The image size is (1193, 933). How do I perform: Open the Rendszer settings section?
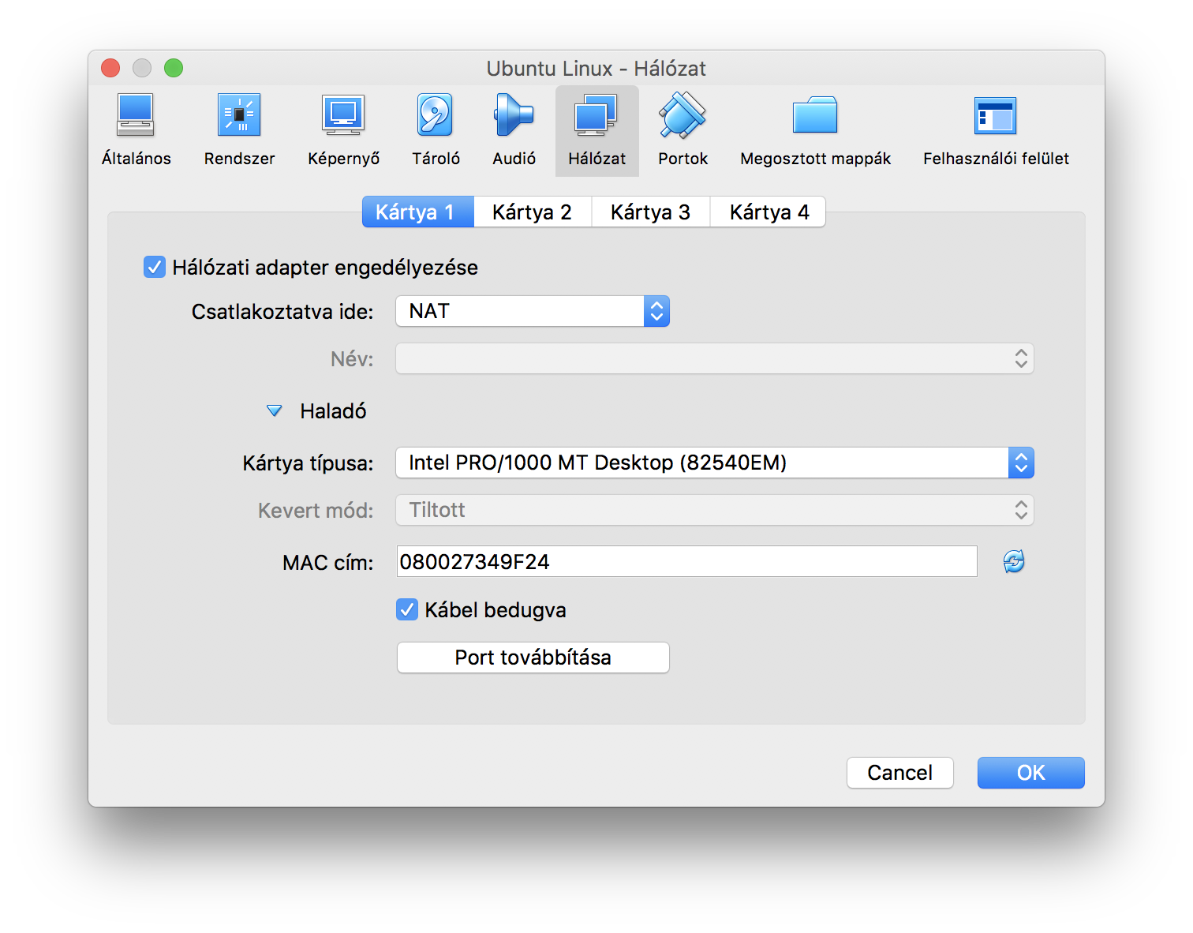point(239,131)
